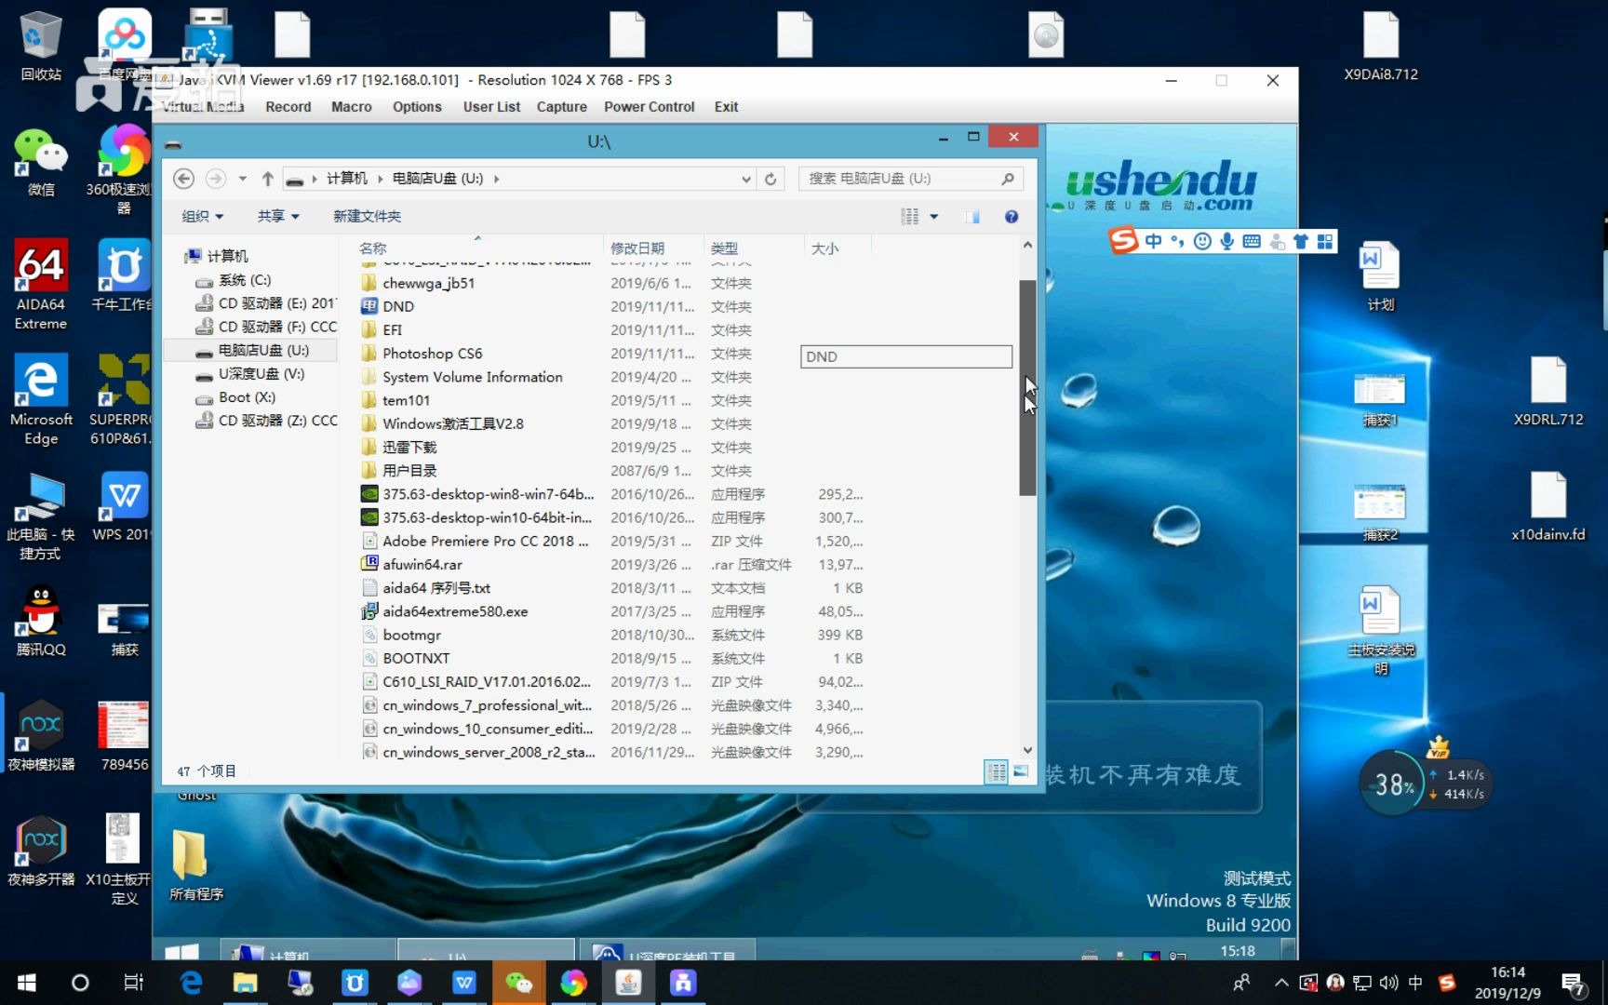
Task: Click Exit in KVM Viewer menu
Action: coord(726,107)
